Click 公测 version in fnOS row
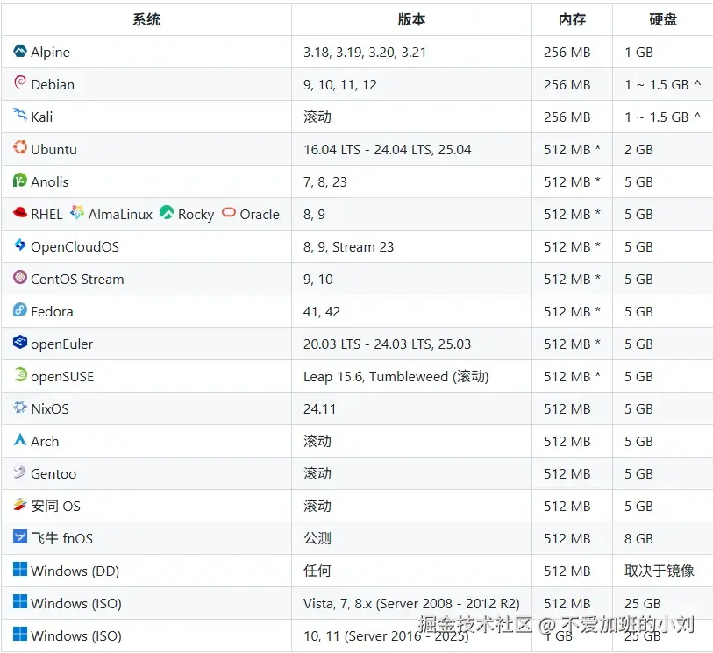The height and width of the screenshot is (653, 713). tap(317, 538)
